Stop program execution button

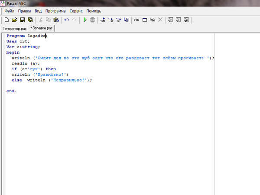tap(93, 20)
